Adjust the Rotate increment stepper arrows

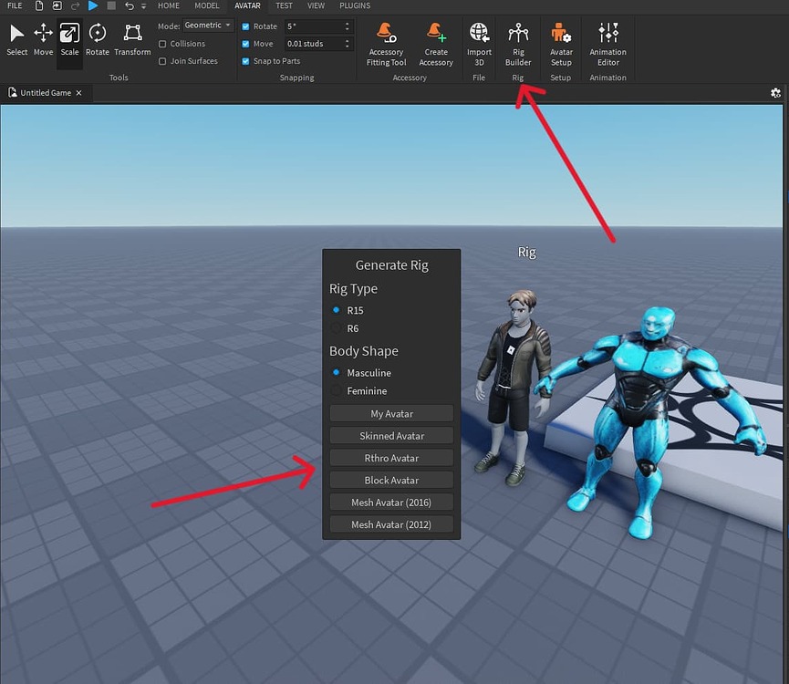point(348,26)
